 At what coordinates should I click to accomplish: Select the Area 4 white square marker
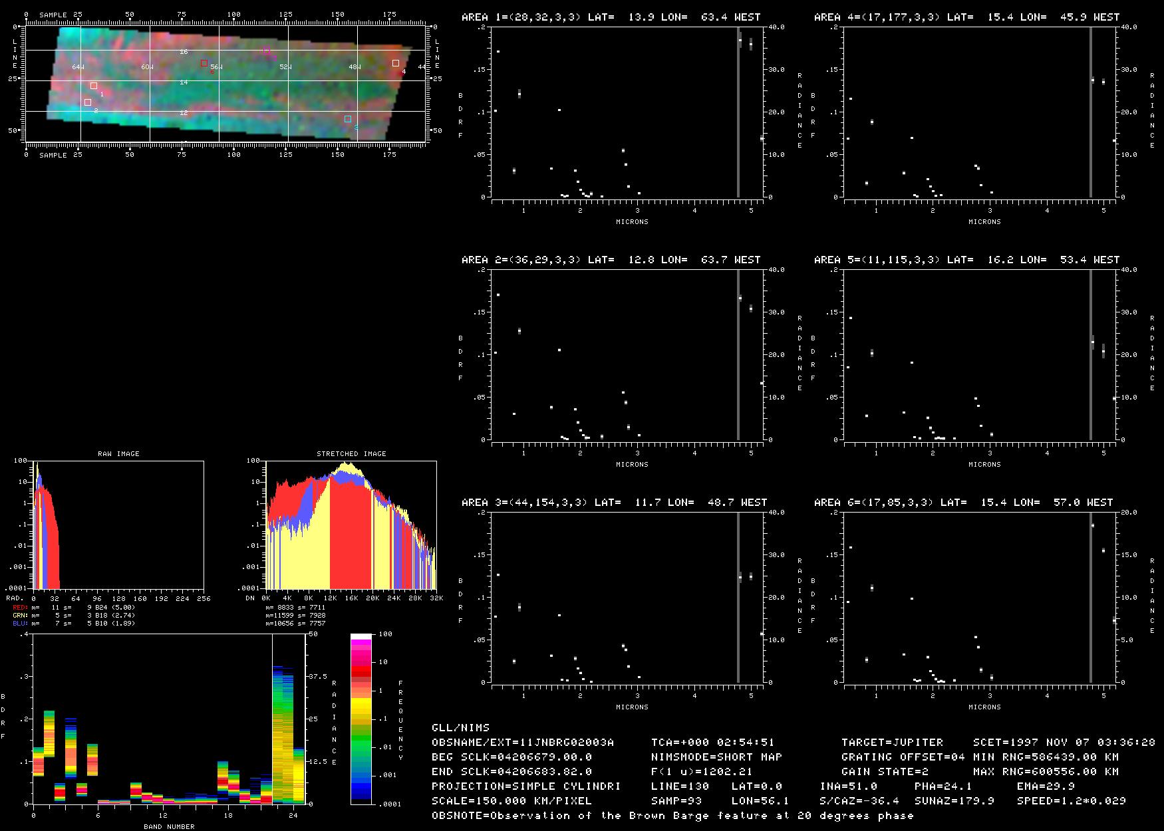pyautogui.click(x=396, y=63)
